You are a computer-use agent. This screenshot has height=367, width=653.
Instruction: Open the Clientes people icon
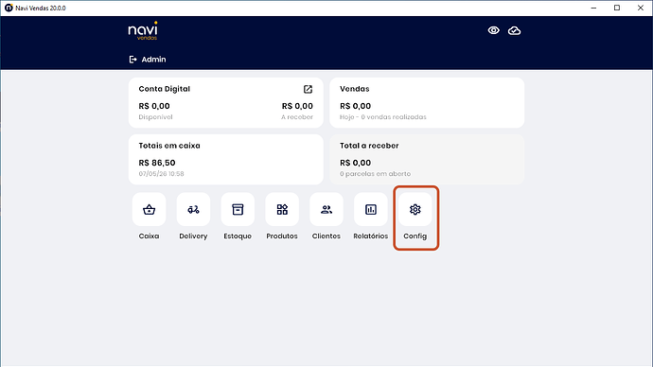(326, 209)
